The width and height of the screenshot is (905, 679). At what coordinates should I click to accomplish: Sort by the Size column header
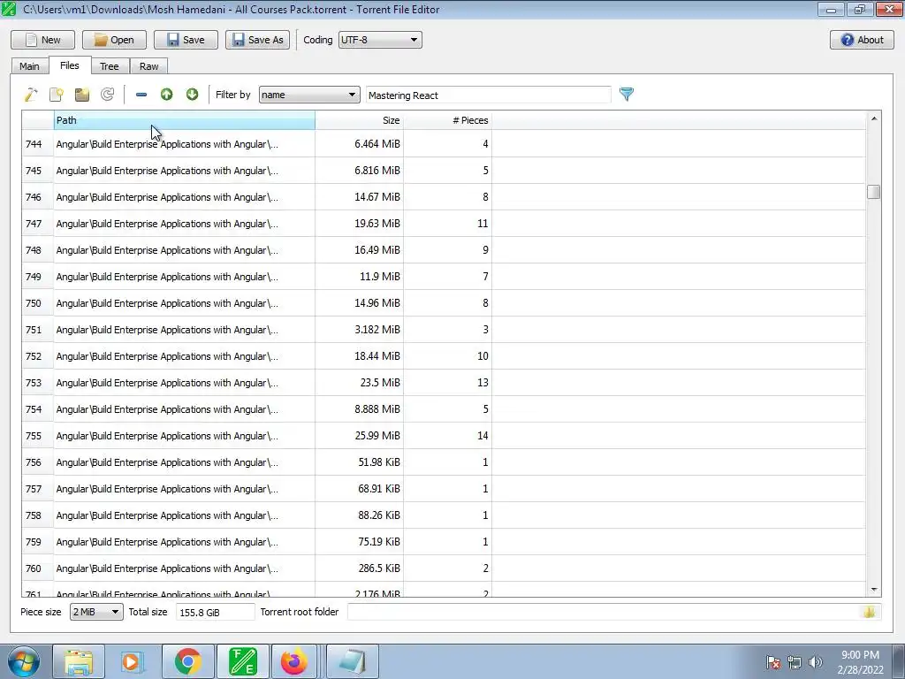coord(359,120)
